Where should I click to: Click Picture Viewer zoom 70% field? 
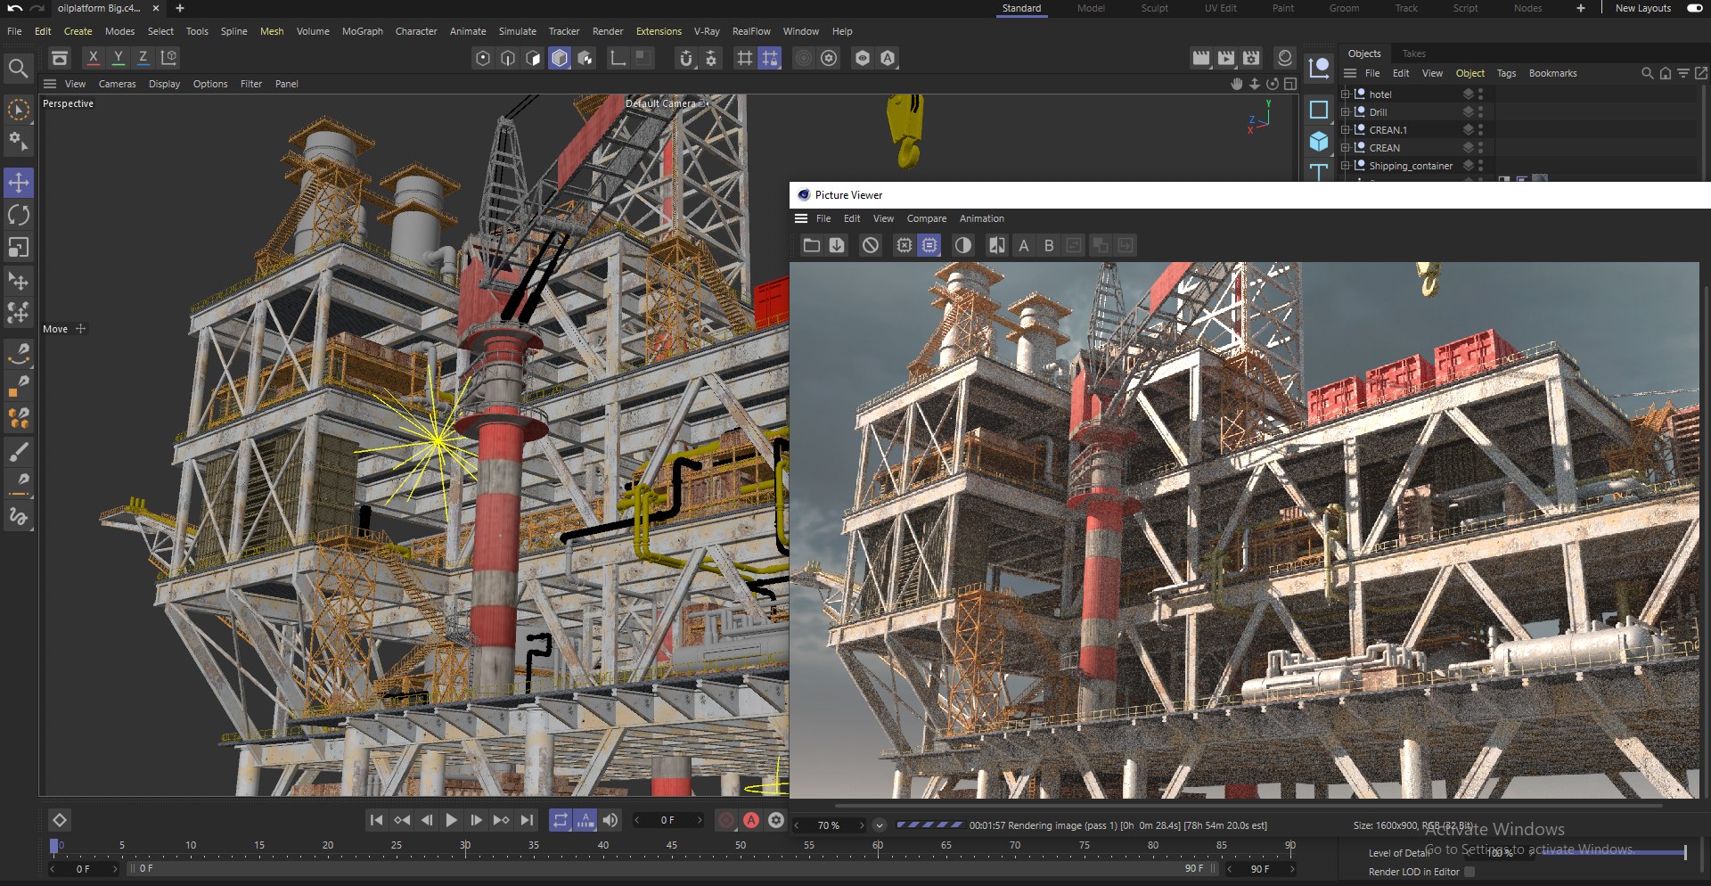tap(830, 825)
